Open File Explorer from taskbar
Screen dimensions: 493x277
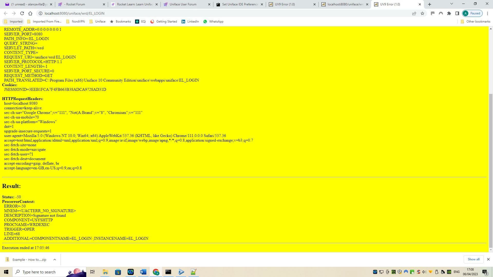[x=105, y=272]
